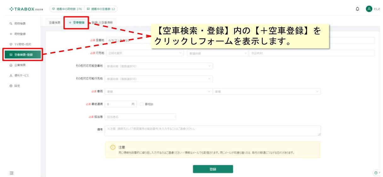
Task: Expand the その他対応可能行先地 prefecture dropdown
Action: click(159, 79)
